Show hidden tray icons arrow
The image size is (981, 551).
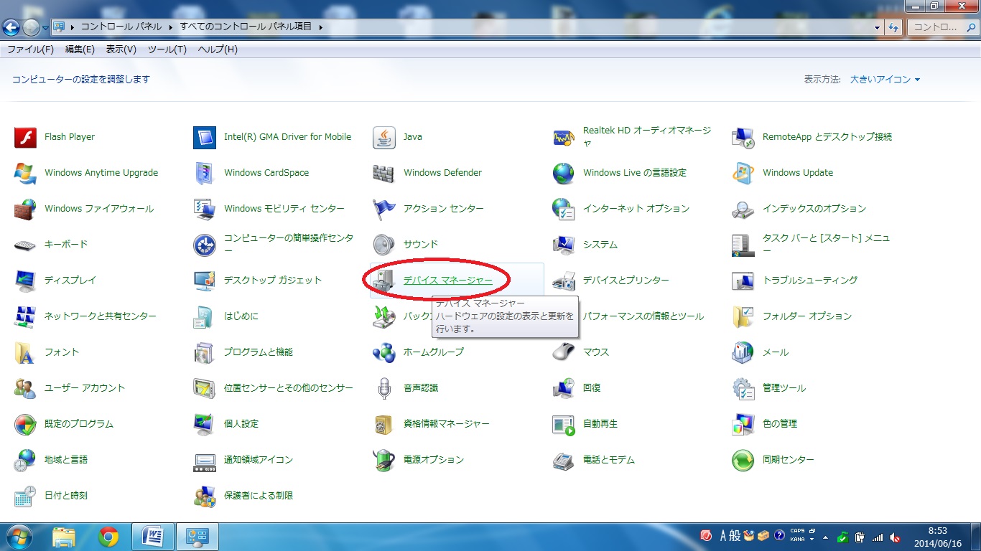(824, 537)
